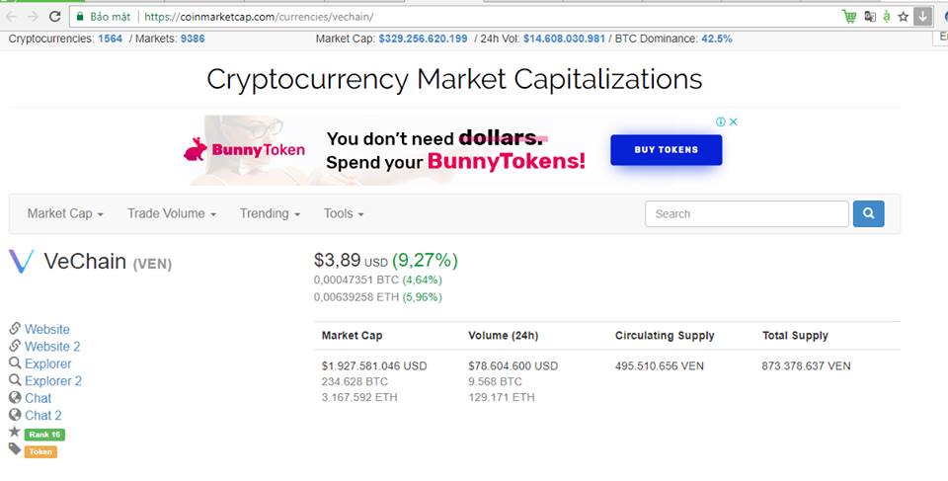Expand the Trade Volume dropdown
The image size is (948, 481).
click(172, 213)
